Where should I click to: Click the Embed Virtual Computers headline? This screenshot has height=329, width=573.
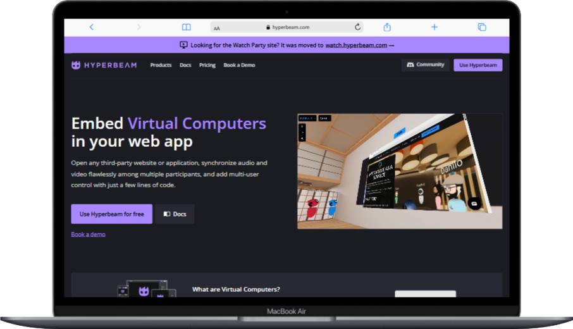click(x=168, y=132)
